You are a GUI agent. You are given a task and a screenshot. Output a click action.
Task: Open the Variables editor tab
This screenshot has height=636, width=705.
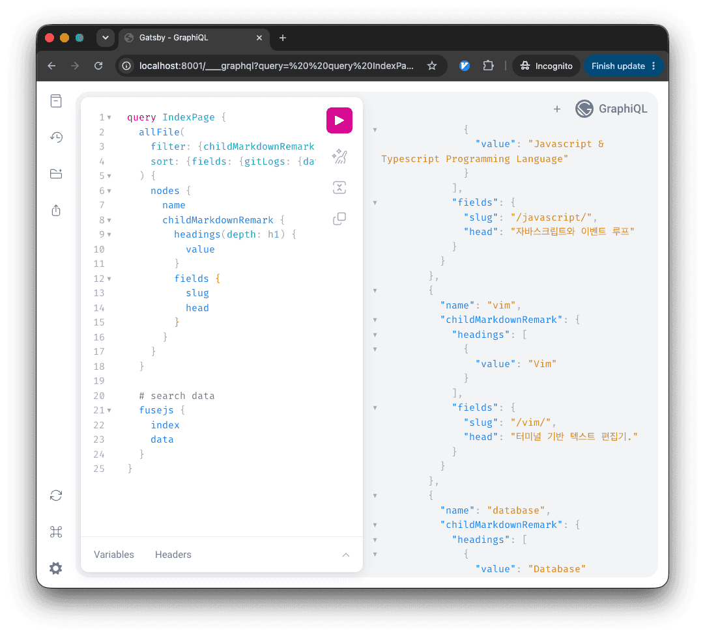[x=114, y=555]
